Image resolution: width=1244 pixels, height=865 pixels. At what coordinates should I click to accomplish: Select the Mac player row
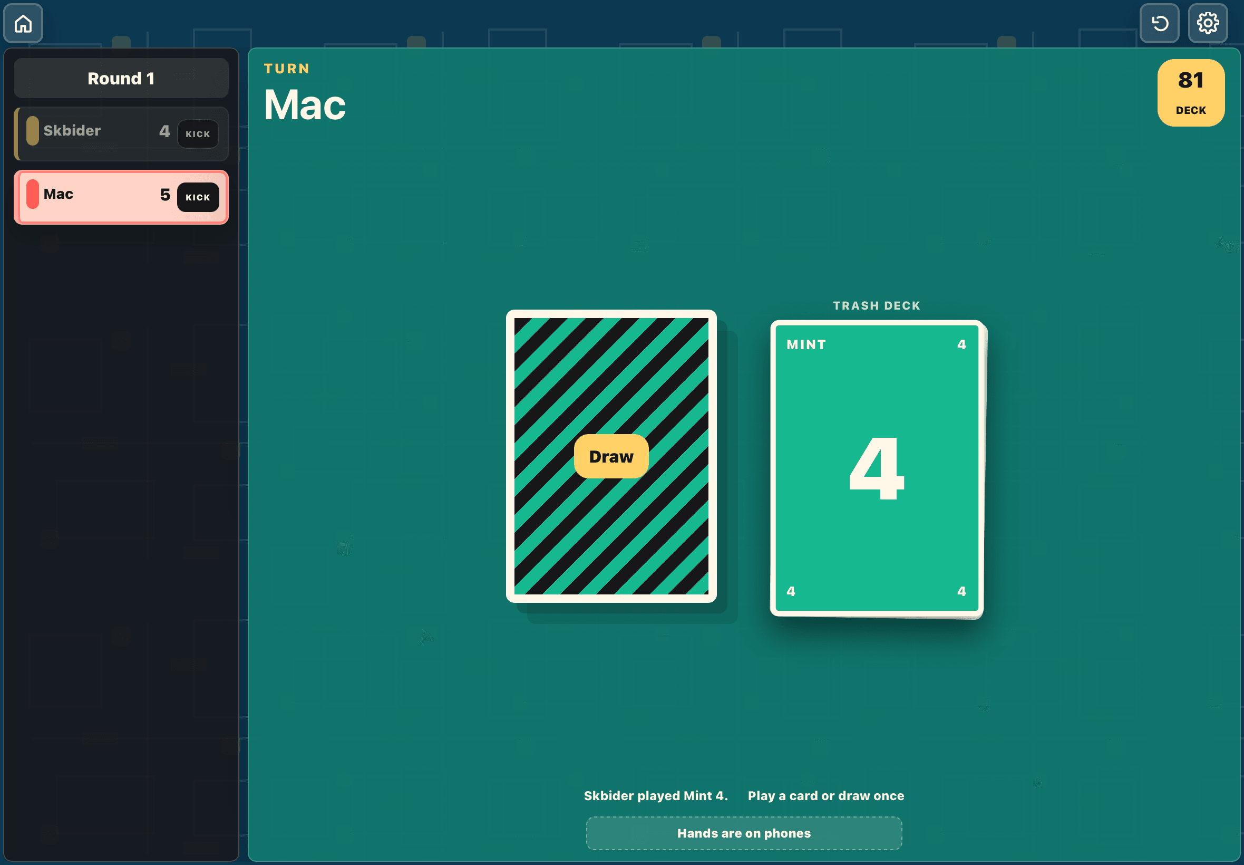click(x=121, y=197)
